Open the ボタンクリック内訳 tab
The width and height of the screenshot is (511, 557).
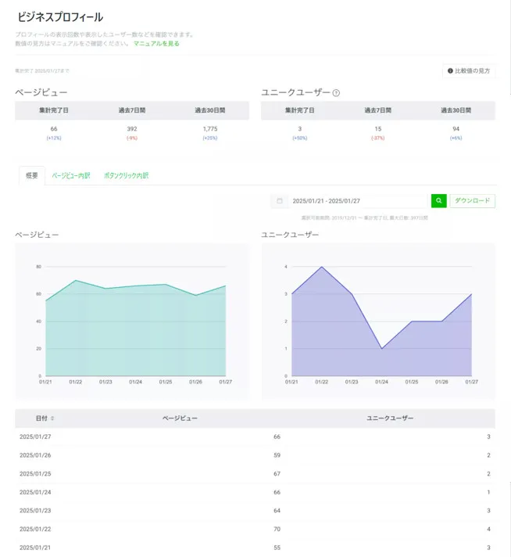(x=126, y=176)
